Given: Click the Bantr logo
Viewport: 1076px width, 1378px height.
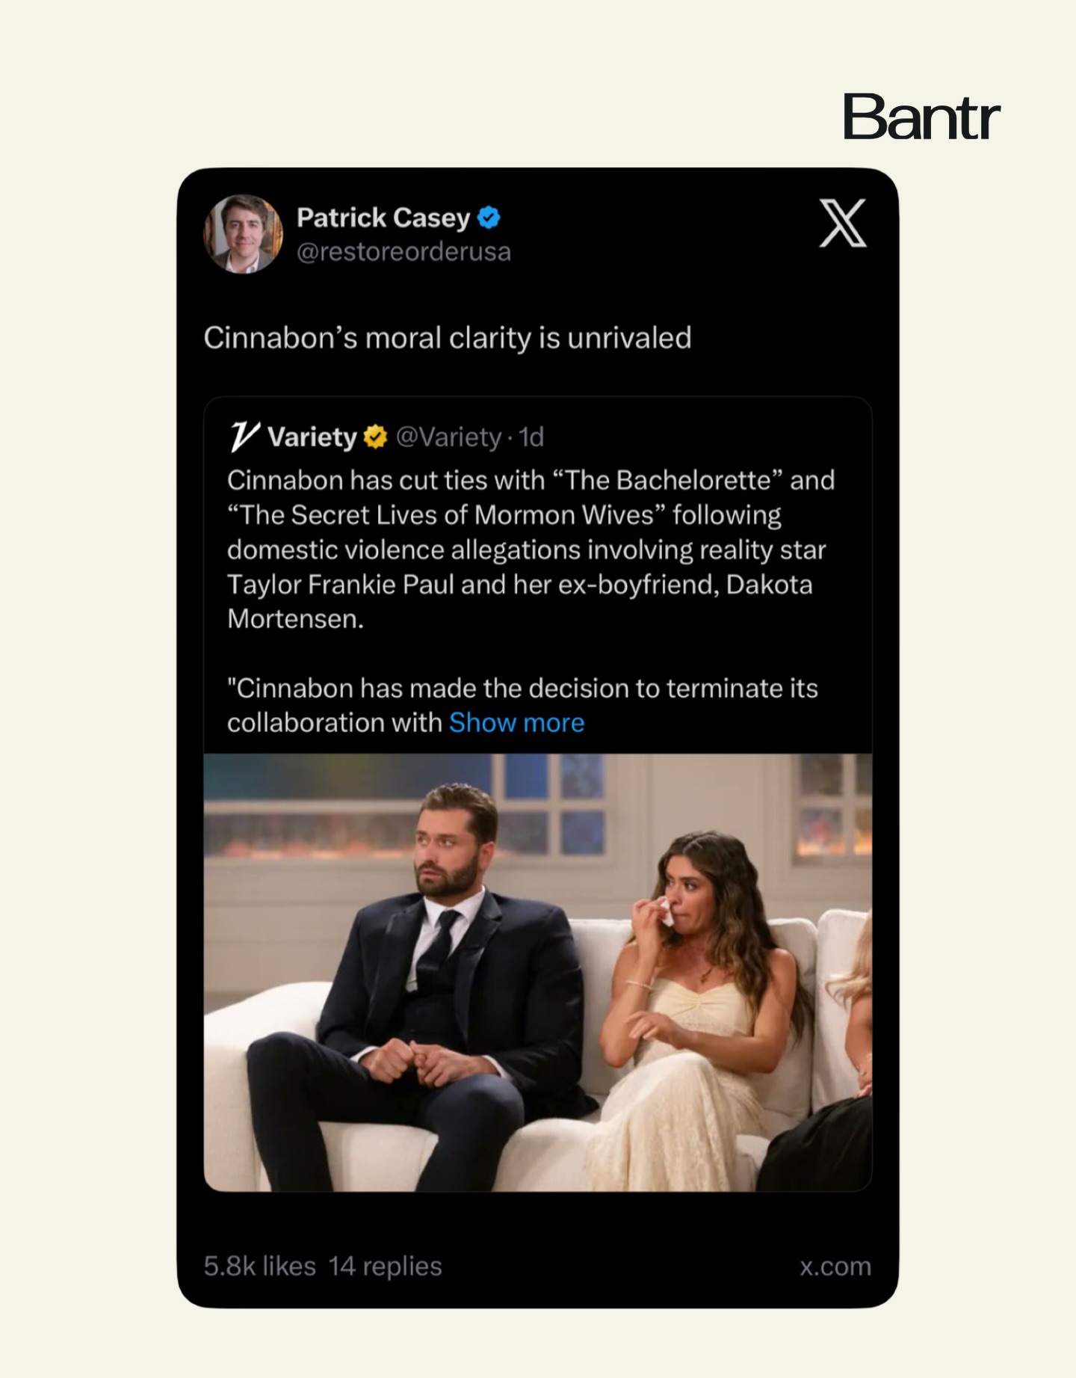Looking at the screenshot, I should (x=921, y=117).
